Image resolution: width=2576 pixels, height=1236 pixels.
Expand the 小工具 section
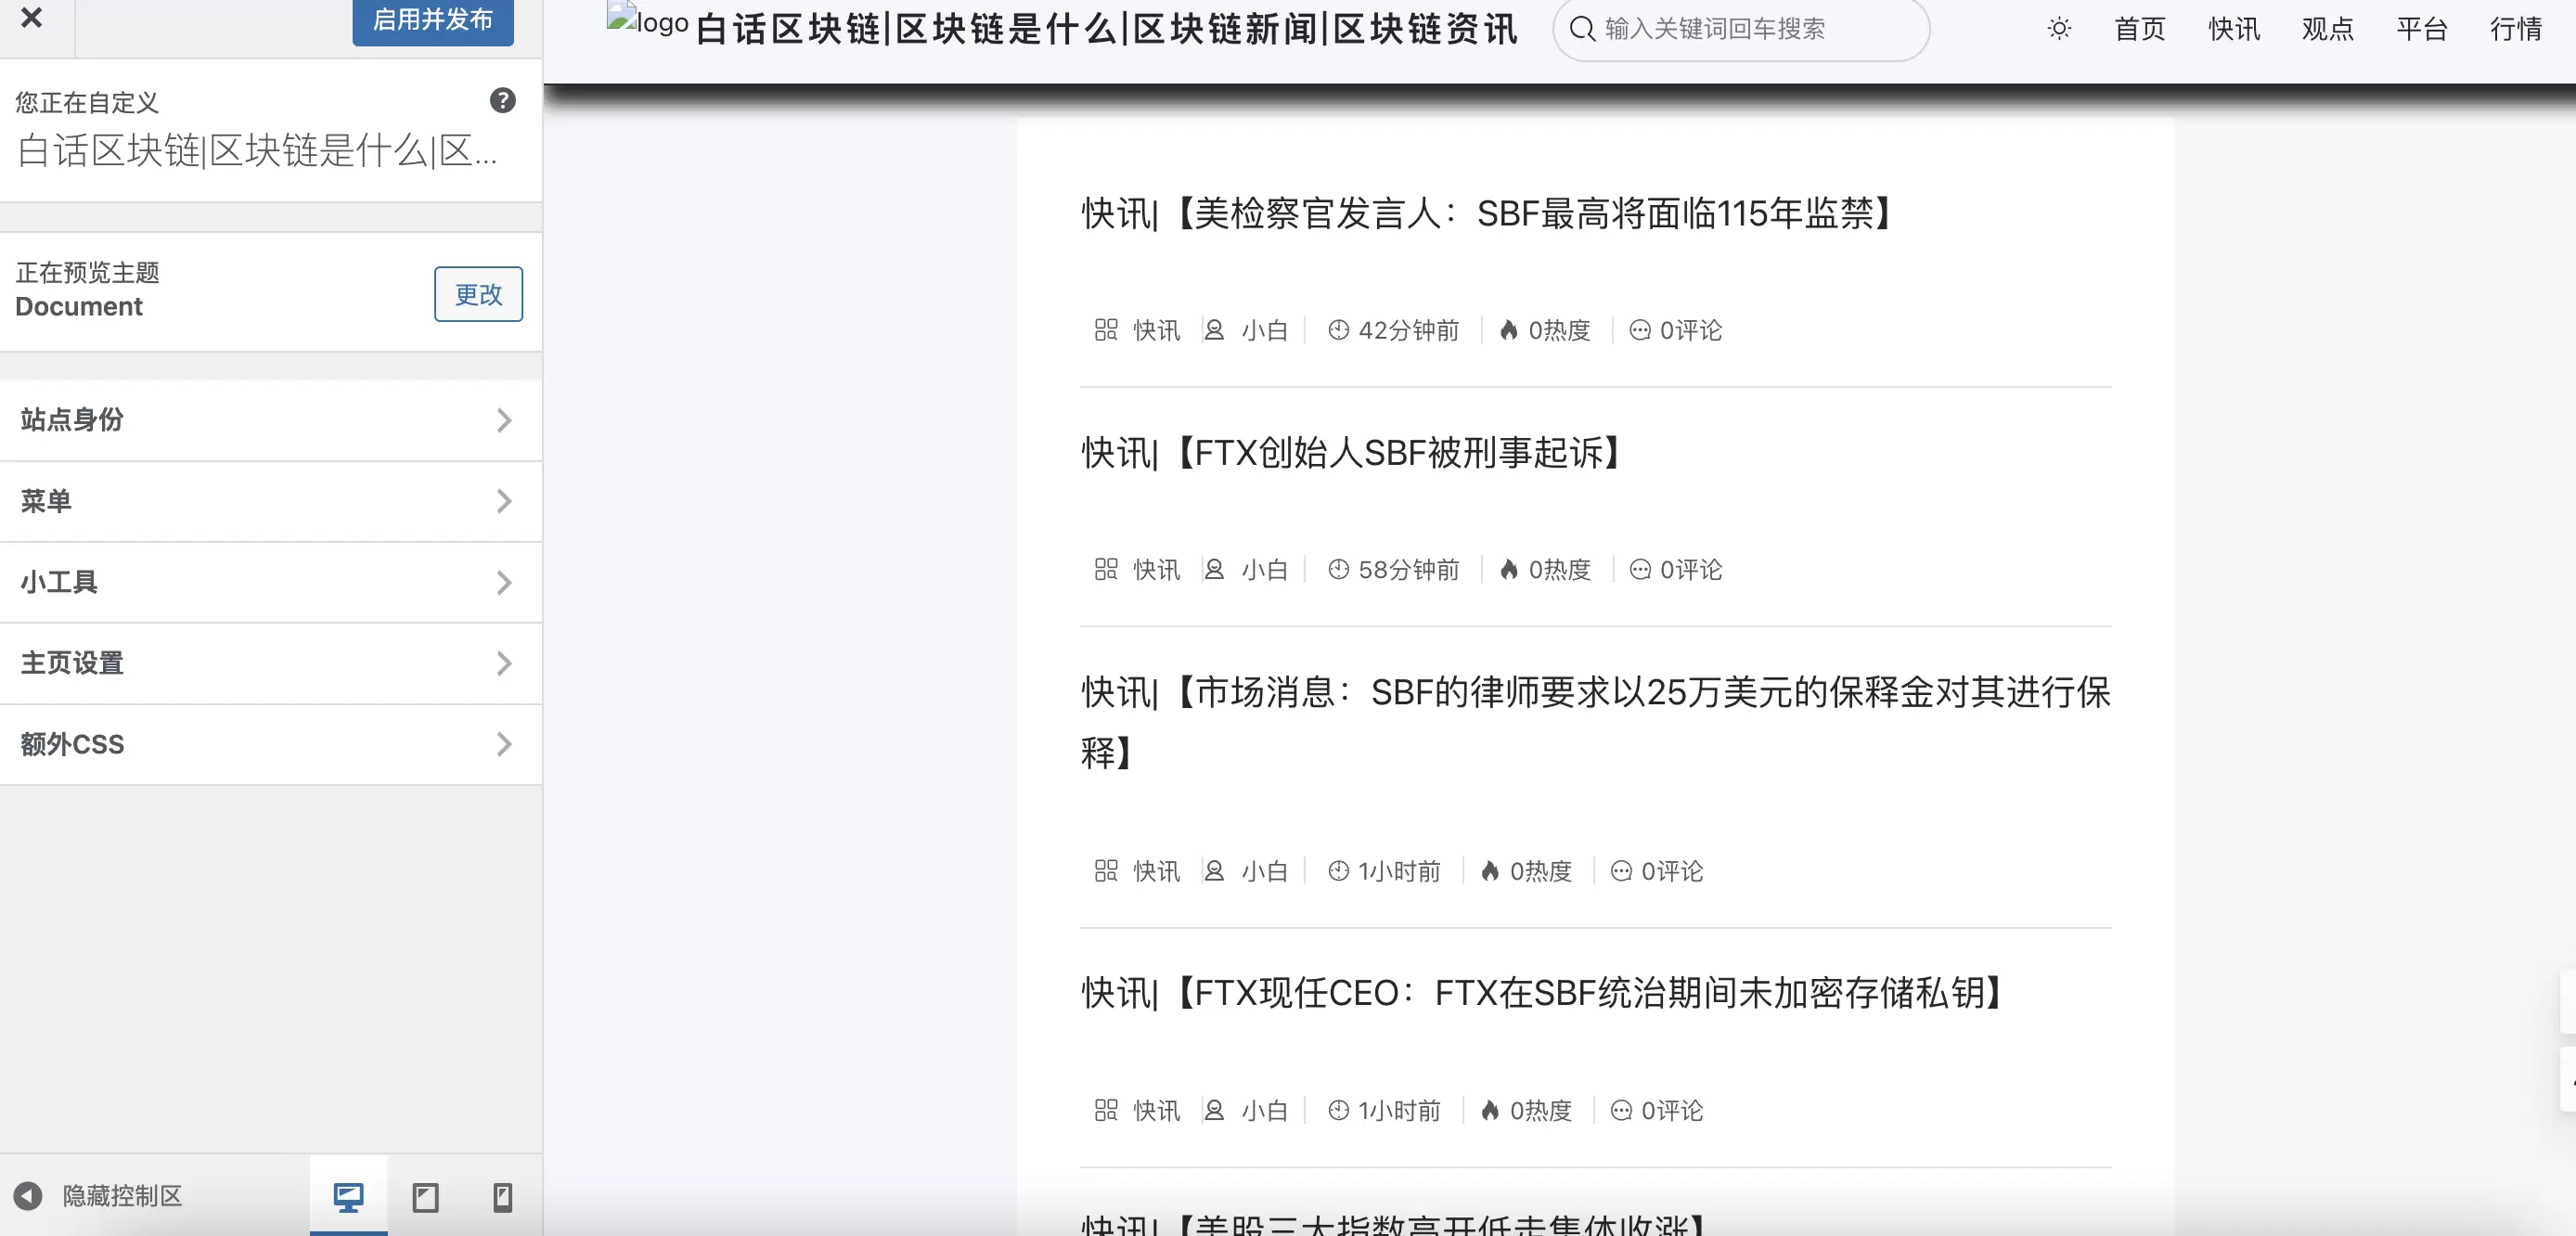coord(271,582)
